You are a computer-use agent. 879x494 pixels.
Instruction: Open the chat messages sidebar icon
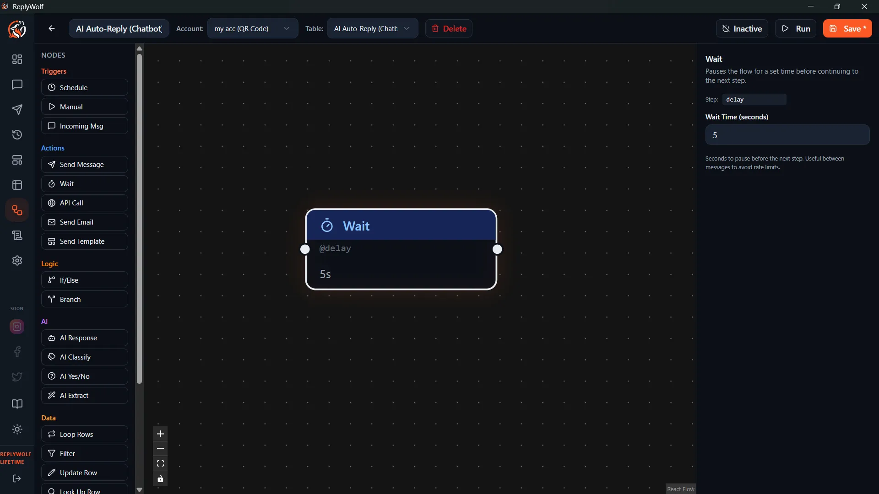pos(17,85)
